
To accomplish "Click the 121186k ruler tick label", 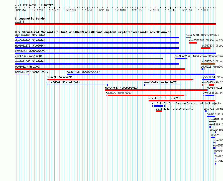I will tap(203, 10).
